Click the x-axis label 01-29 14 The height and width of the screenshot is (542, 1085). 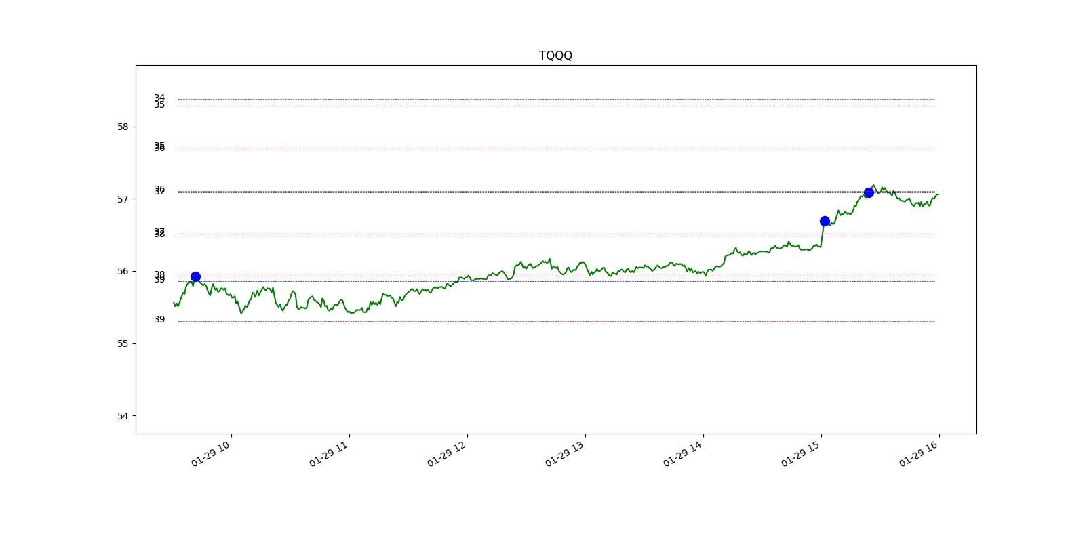pyautogui.click(x=683, y=454)
